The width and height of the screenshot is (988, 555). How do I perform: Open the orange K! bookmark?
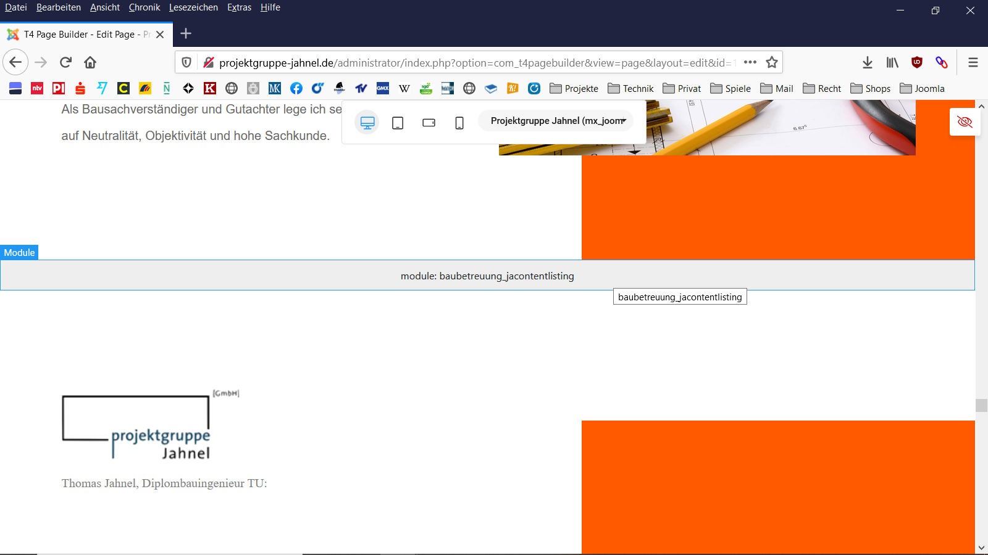[x=513, y=88]
